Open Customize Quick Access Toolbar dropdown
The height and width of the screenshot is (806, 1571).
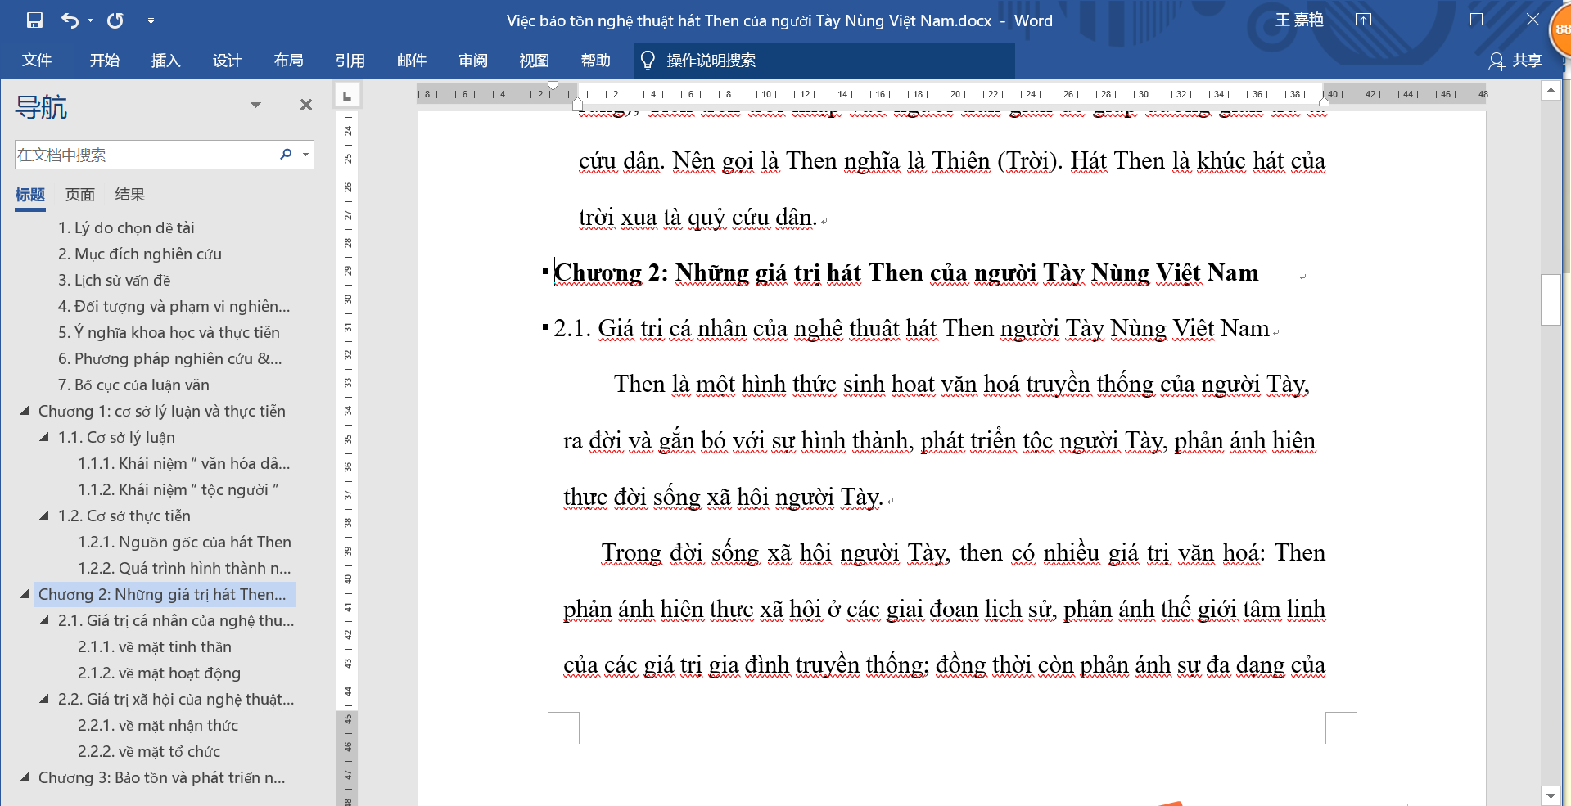pos(151,20)
